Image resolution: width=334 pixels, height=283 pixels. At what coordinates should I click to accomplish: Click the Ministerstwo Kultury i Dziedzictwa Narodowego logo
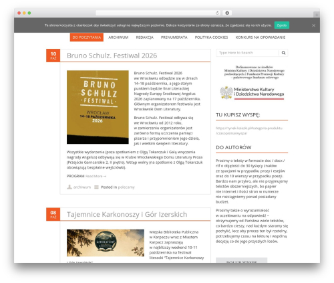pos(252,92)
